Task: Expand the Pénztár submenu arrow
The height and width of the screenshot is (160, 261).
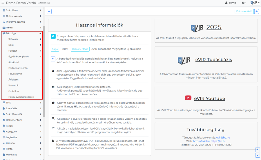Action: coord(40,51)
